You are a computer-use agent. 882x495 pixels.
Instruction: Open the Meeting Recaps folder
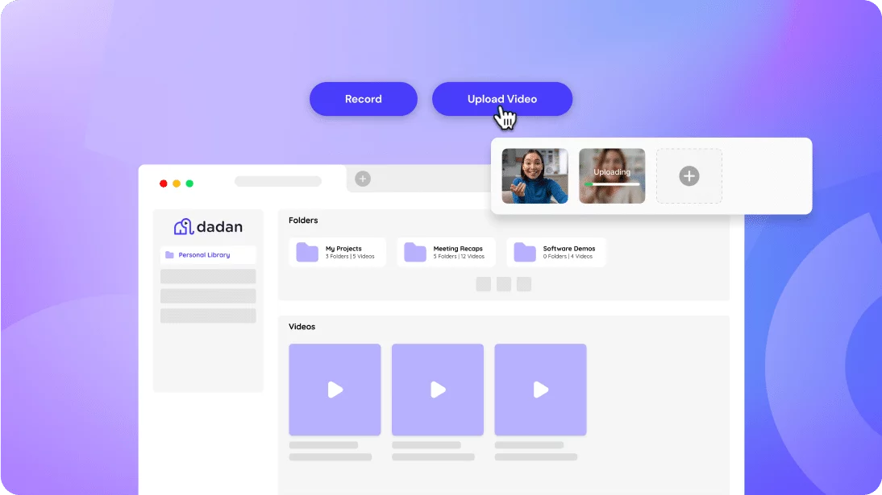pos(446,252)
